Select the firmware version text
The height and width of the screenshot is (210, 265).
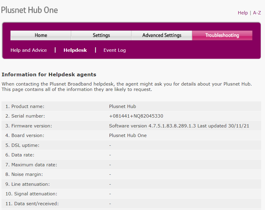(x=179, y=126)
